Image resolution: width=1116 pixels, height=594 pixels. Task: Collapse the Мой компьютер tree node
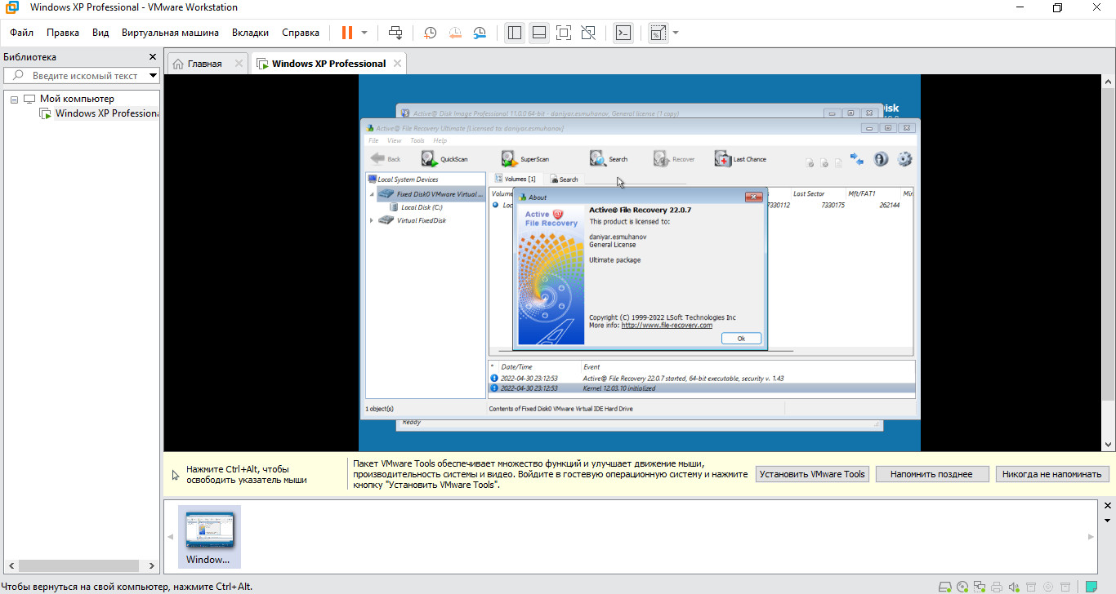(x=14, y=99)
